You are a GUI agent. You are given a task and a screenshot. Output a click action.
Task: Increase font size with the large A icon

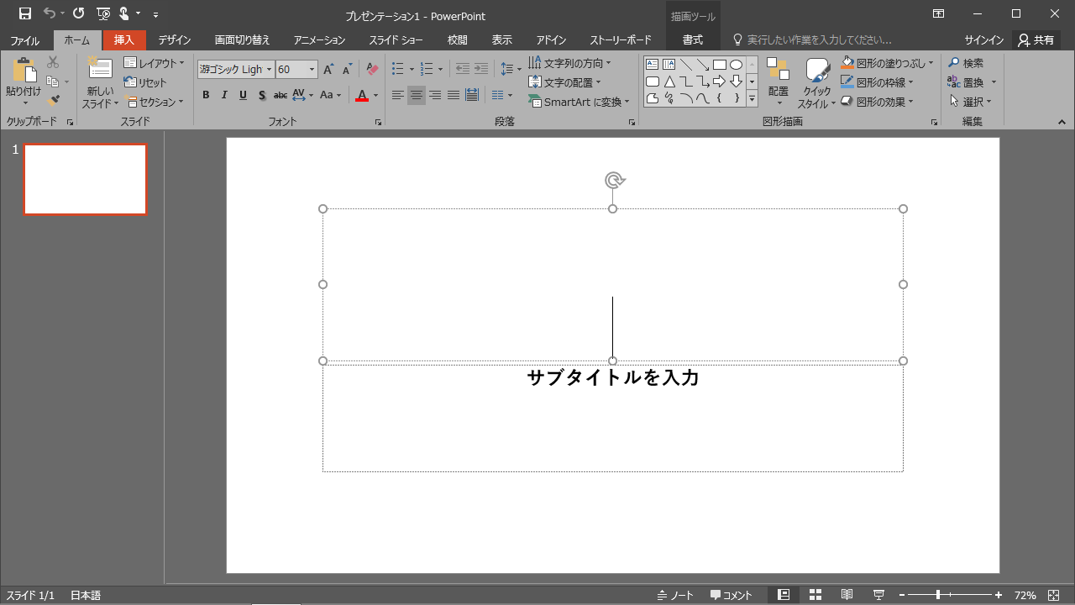pos(328,70)
